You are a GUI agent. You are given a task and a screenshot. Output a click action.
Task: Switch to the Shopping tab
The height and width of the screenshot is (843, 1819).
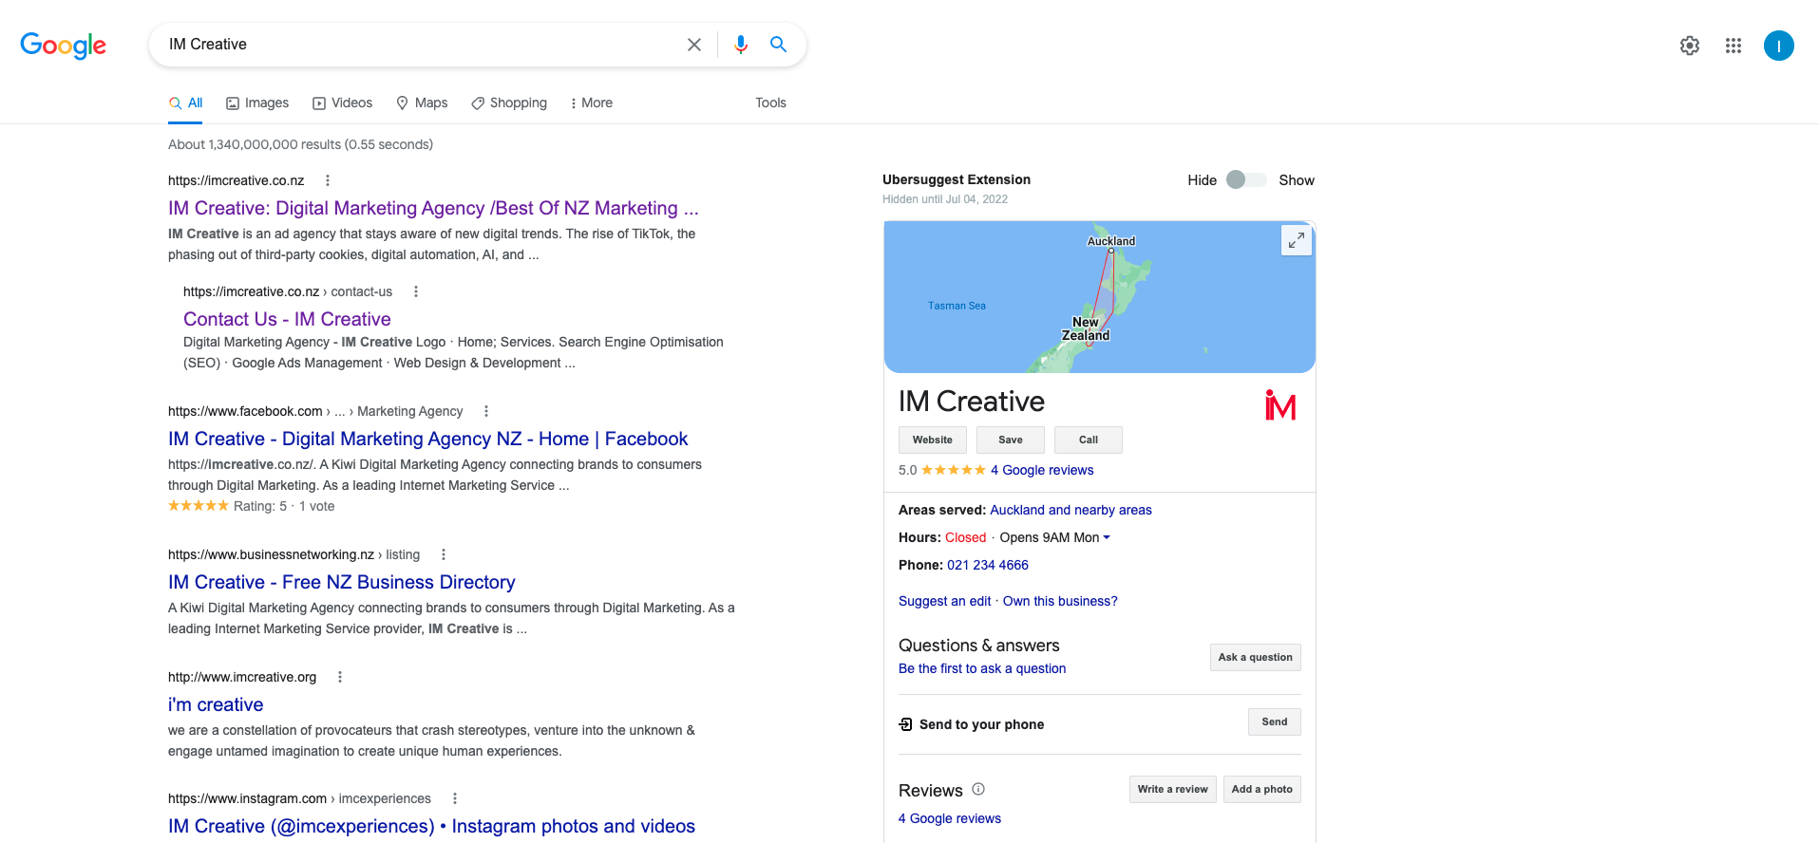point(509,103)
